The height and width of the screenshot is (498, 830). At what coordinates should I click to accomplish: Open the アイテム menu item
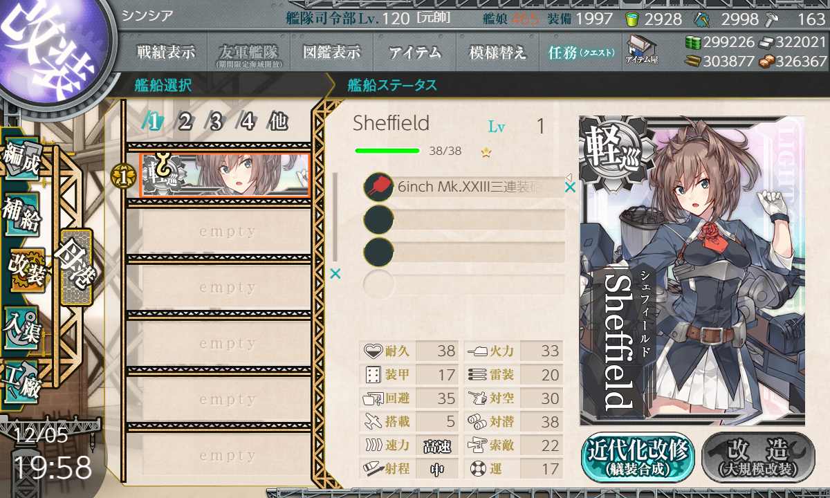414,52
